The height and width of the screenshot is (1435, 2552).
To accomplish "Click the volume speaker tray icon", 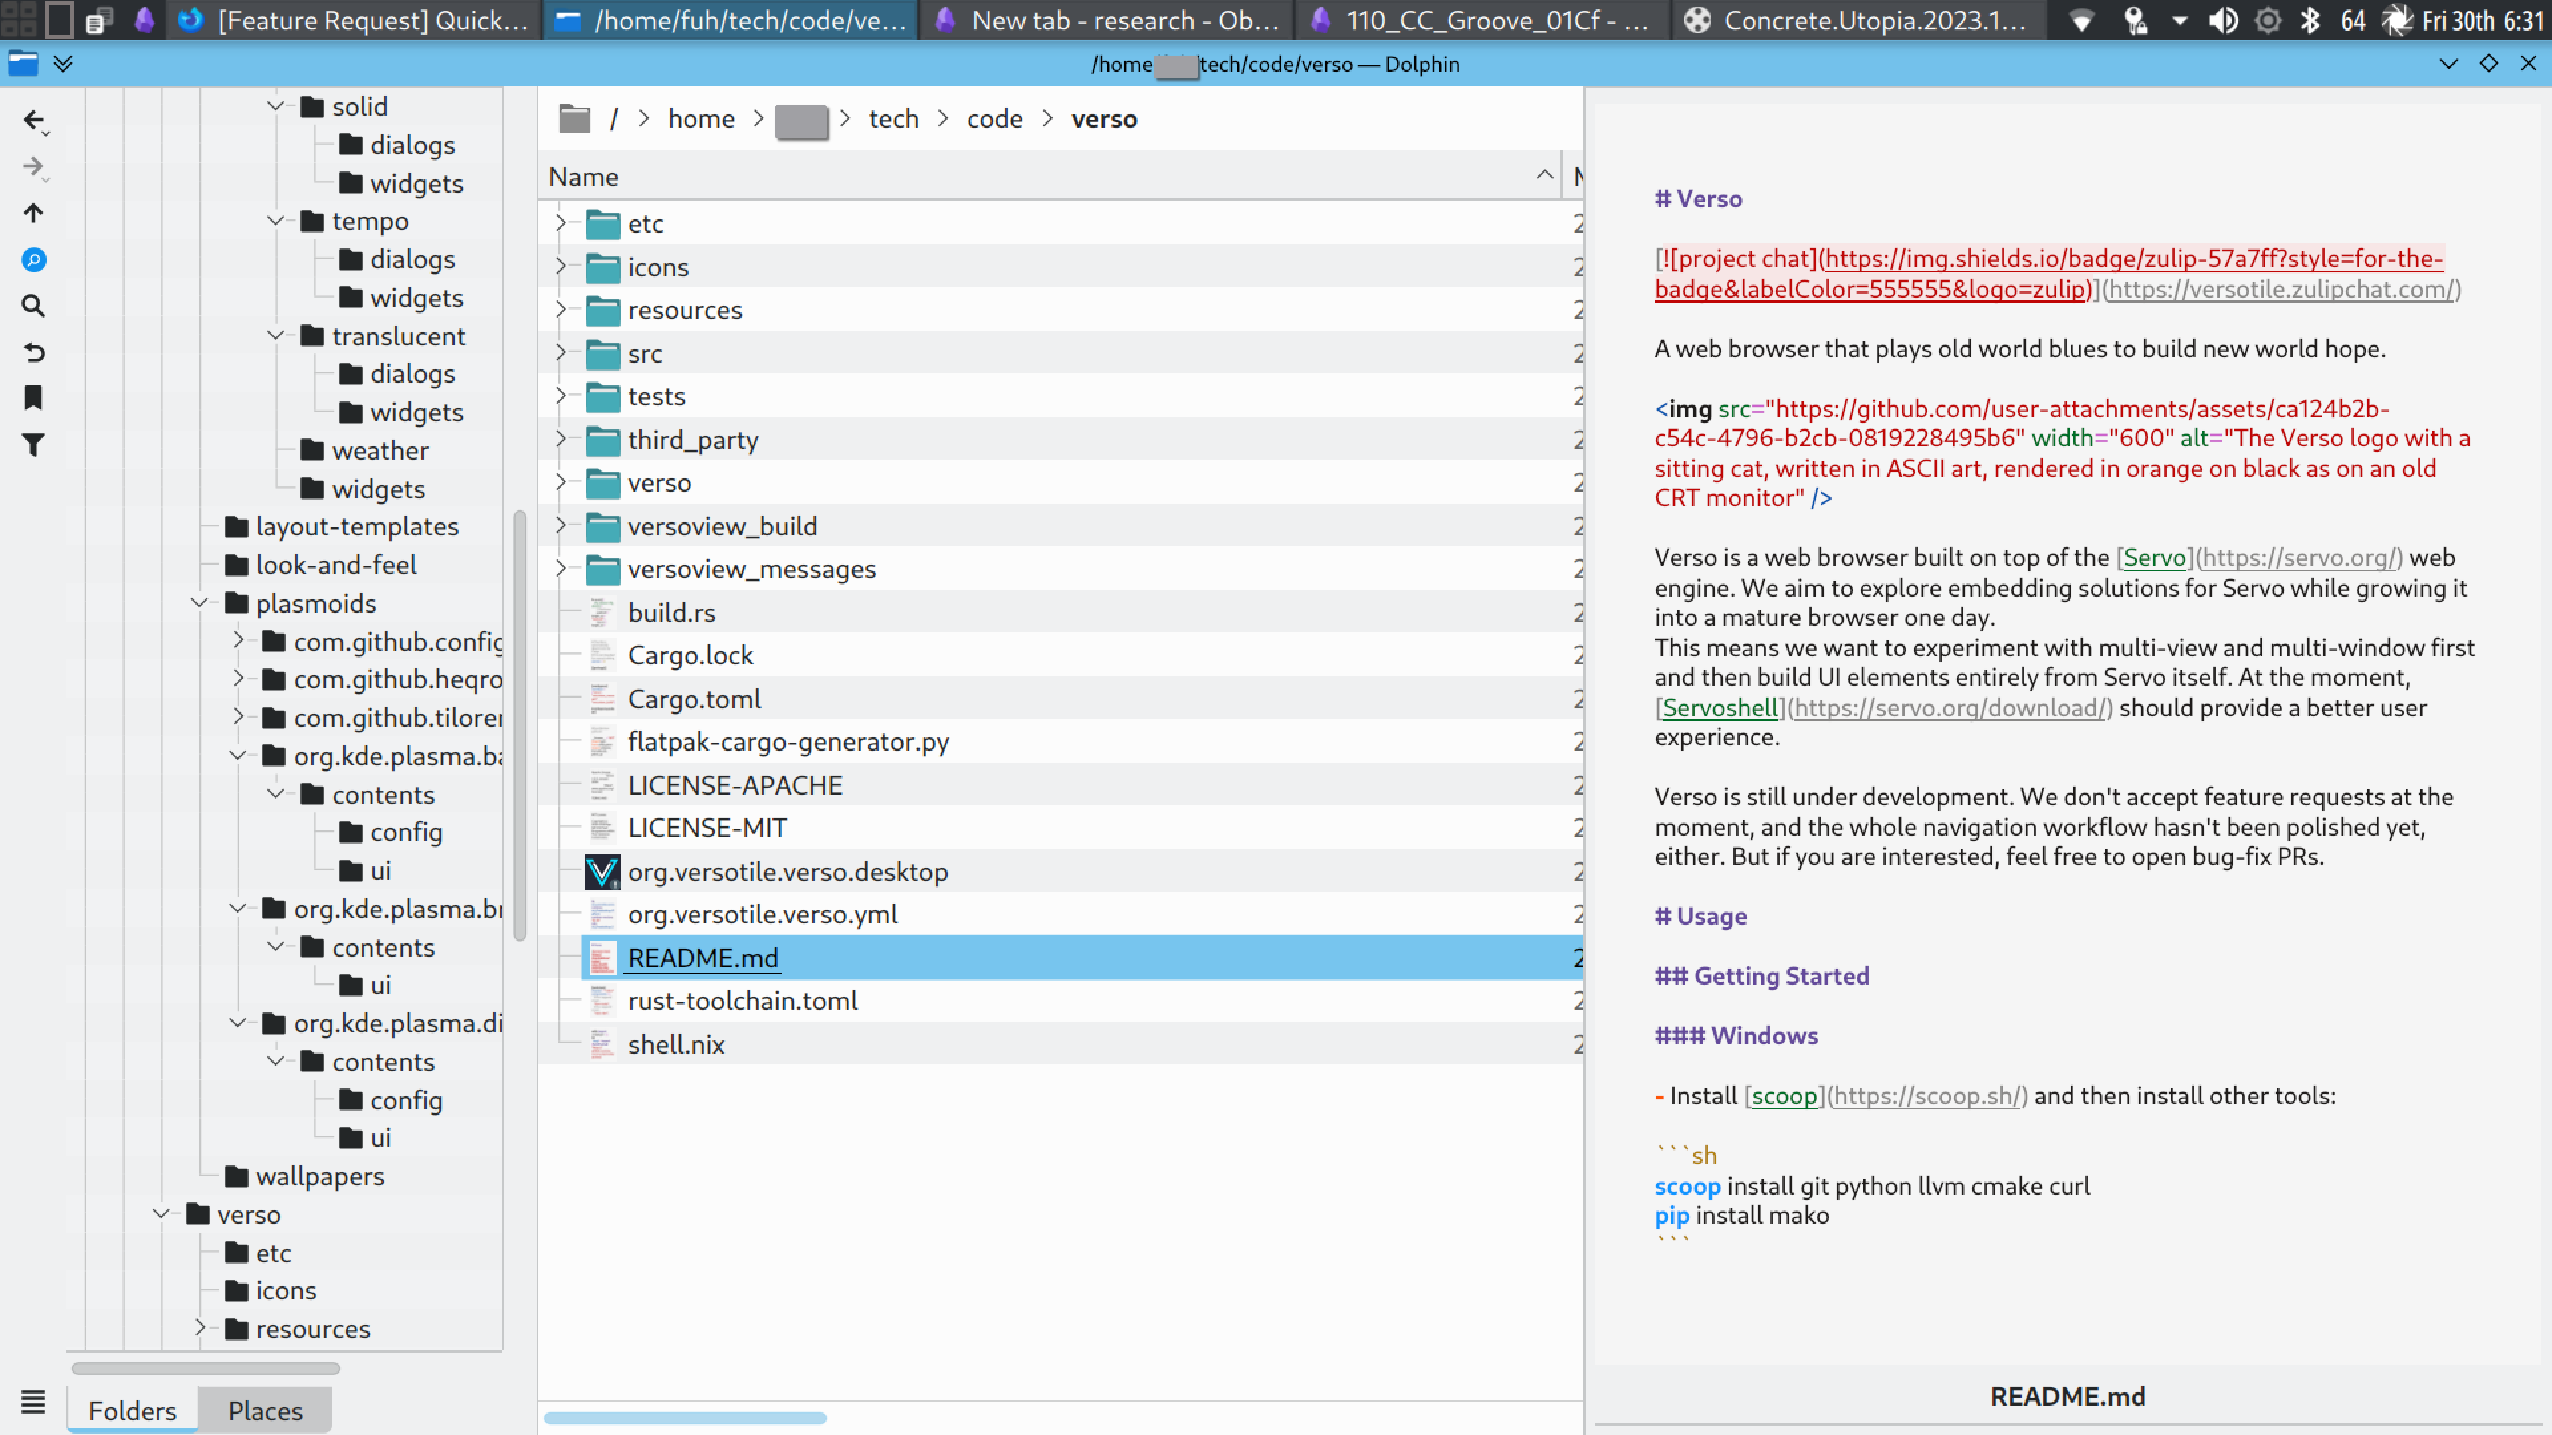I will pos(2223,20).
